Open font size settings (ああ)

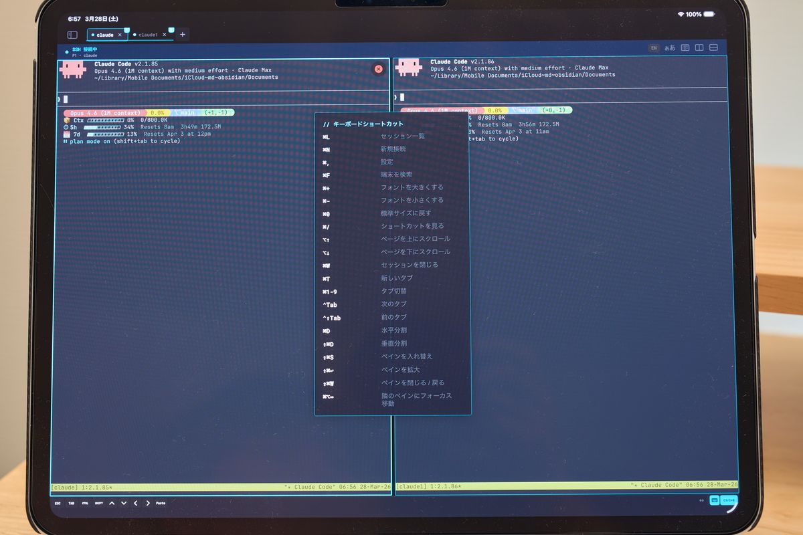669,48
